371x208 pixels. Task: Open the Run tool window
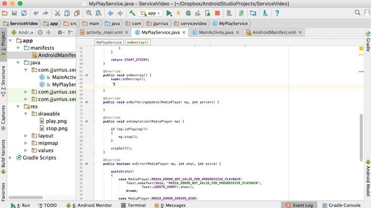[21, 205]
